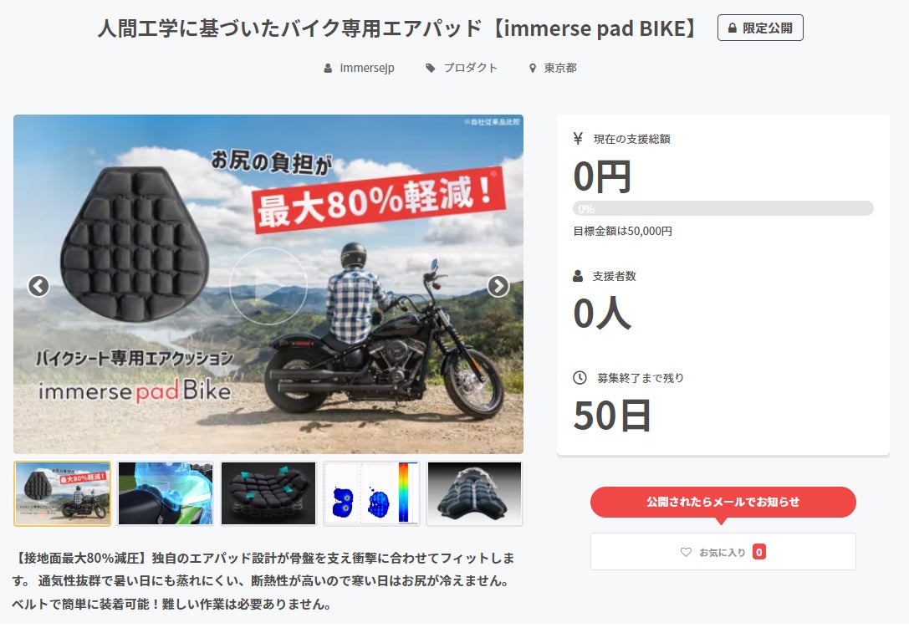The width and height of the screenshot is (909, 628).
Task: Play the product video in main image
Action: [x=268, y=286]
